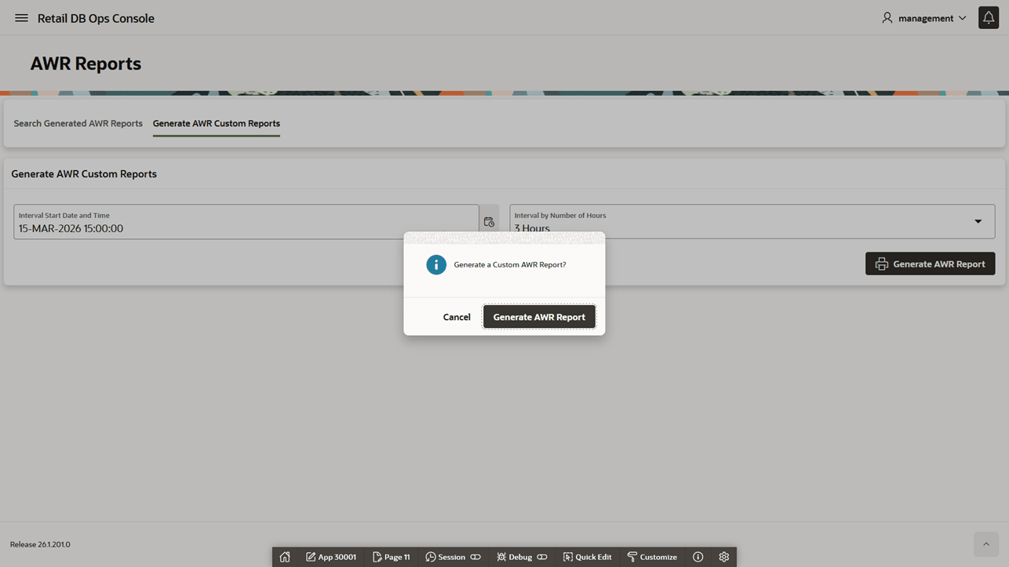
Task: Select Generate AWR Custom Reports tab
Action: tap(217, 123)
